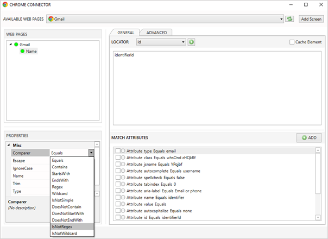Viewport: 328px width, 239px height.
Task: Click the green dot beside Gmail tree node
Action: (16, 45)
